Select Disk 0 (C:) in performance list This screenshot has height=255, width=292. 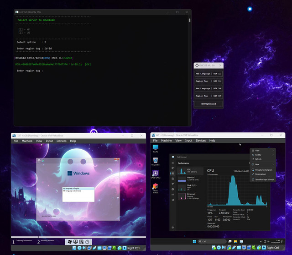[190, 187]
